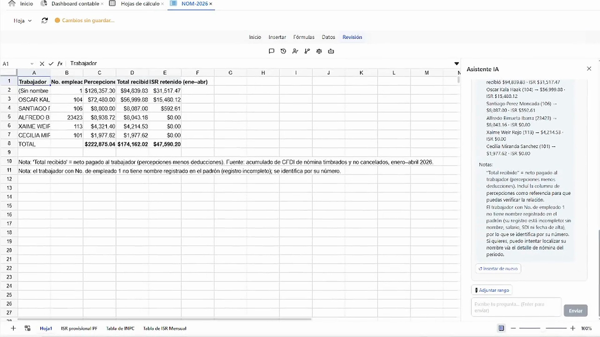Open the comments tool in Revisión toolbar
The width and height of the screenshot is (600, 337).
click(271, 51)
